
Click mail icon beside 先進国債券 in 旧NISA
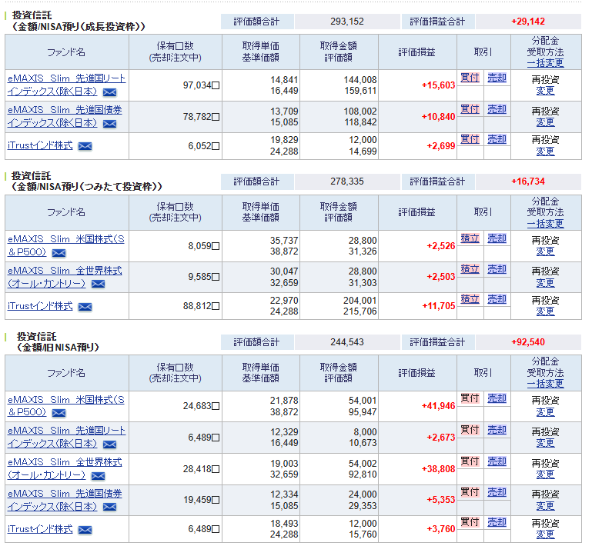(x=109, y=507)
